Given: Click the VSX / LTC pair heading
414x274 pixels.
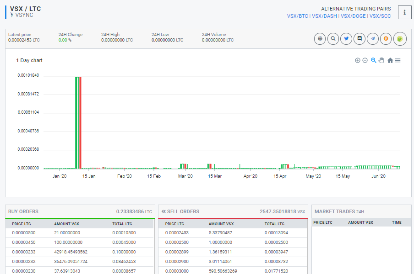Looking at the screenshot, I should [25, 9].
